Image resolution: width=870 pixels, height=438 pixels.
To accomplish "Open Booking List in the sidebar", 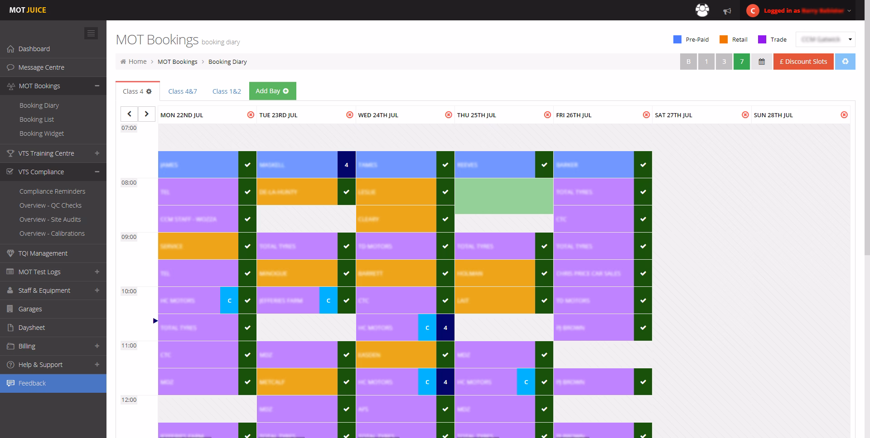I will point(37,119).
